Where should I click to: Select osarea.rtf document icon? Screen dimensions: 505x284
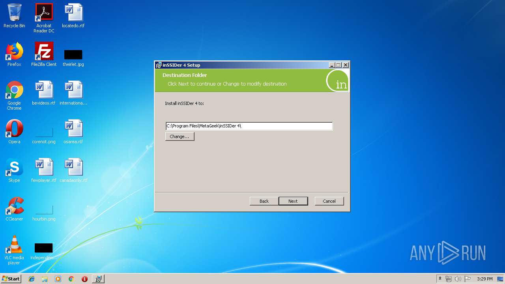click(x=73, y=132)
